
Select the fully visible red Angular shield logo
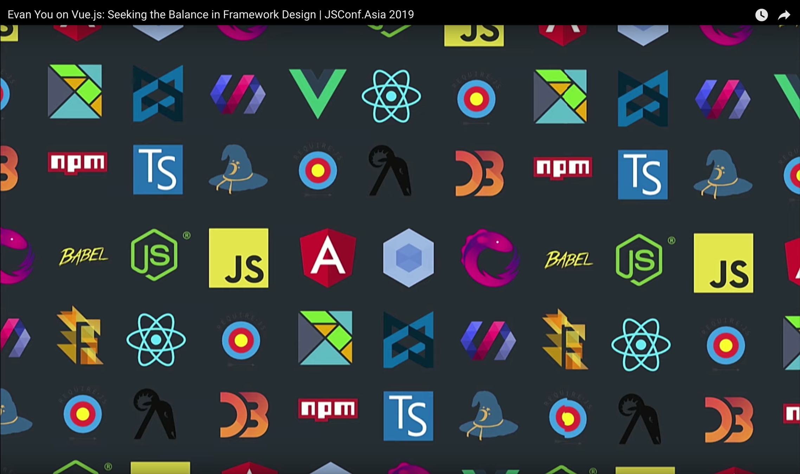tap(328, 258)
